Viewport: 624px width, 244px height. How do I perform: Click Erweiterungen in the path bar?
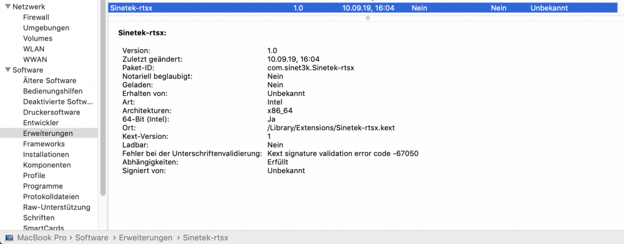pyautogui.click(x=145, y=238)
